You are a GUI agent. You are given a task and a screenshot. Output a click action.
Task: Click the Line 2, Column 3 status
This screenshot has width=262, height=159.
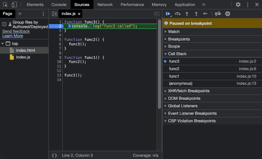(x=77, y=155)
